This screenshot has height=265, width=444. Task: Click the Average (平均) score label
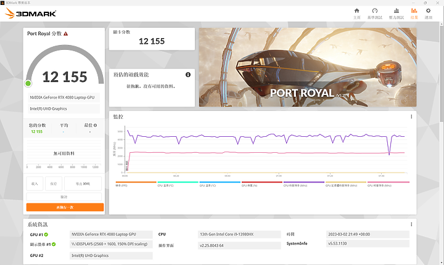[x=64, y=125]
